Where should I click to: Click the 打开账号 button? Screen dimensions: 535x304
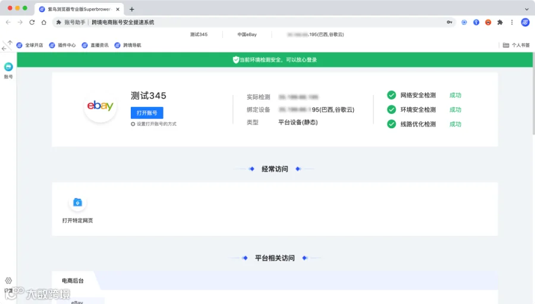[147, 113]
